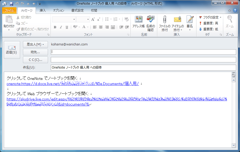Click the Save icon in quick access toolbar
The height and width of the screenshot is (152, 240).
click(x=11, y=4)
